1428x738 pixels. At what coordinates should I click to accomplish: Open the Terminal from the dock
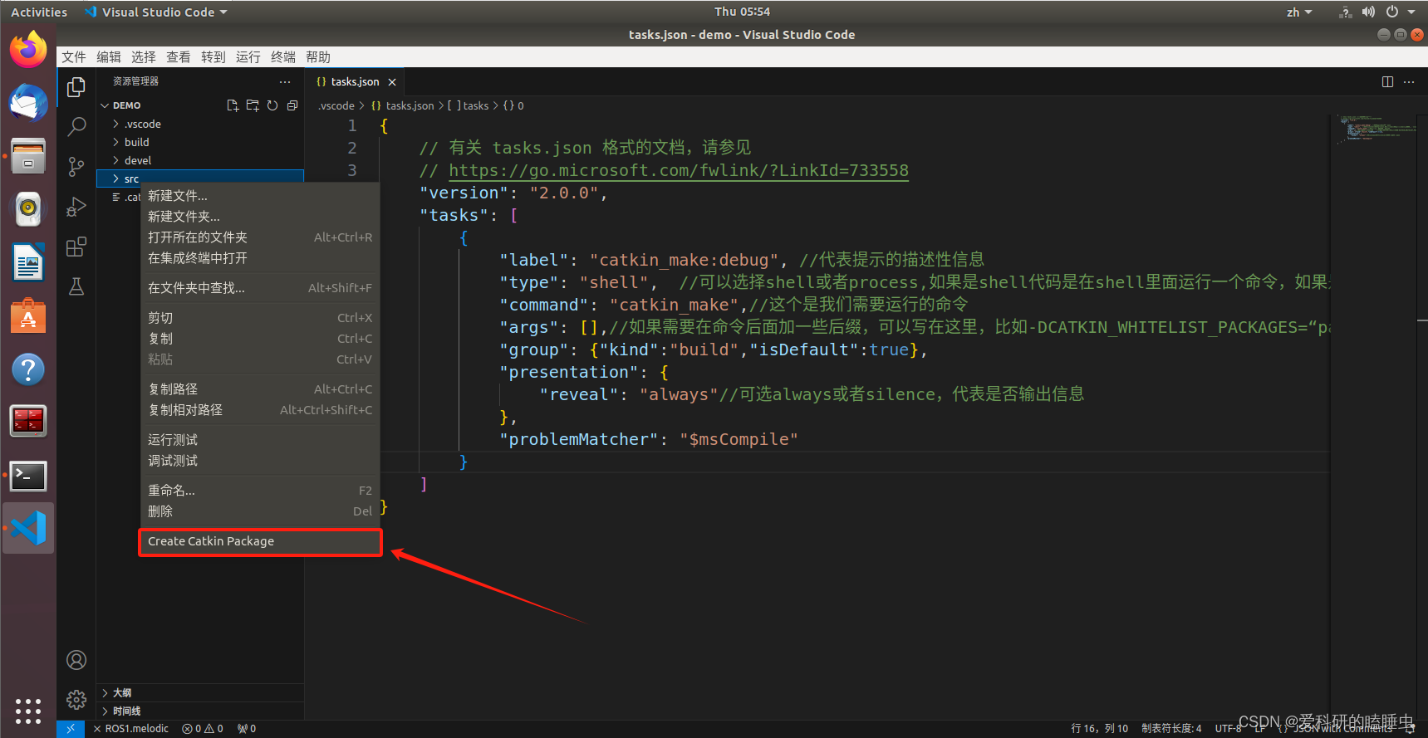[28, 476]
